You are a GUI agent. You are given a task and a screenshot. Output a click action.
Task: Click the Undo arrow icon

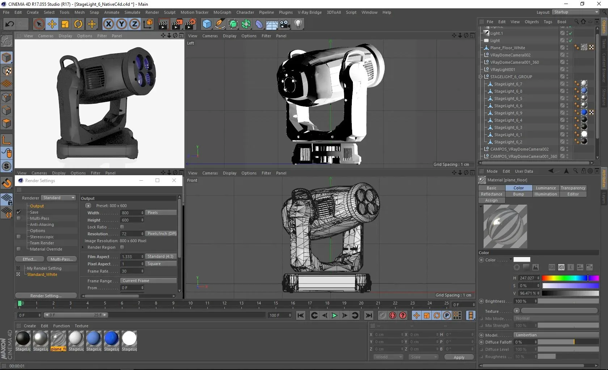click(x=10, y=24)
